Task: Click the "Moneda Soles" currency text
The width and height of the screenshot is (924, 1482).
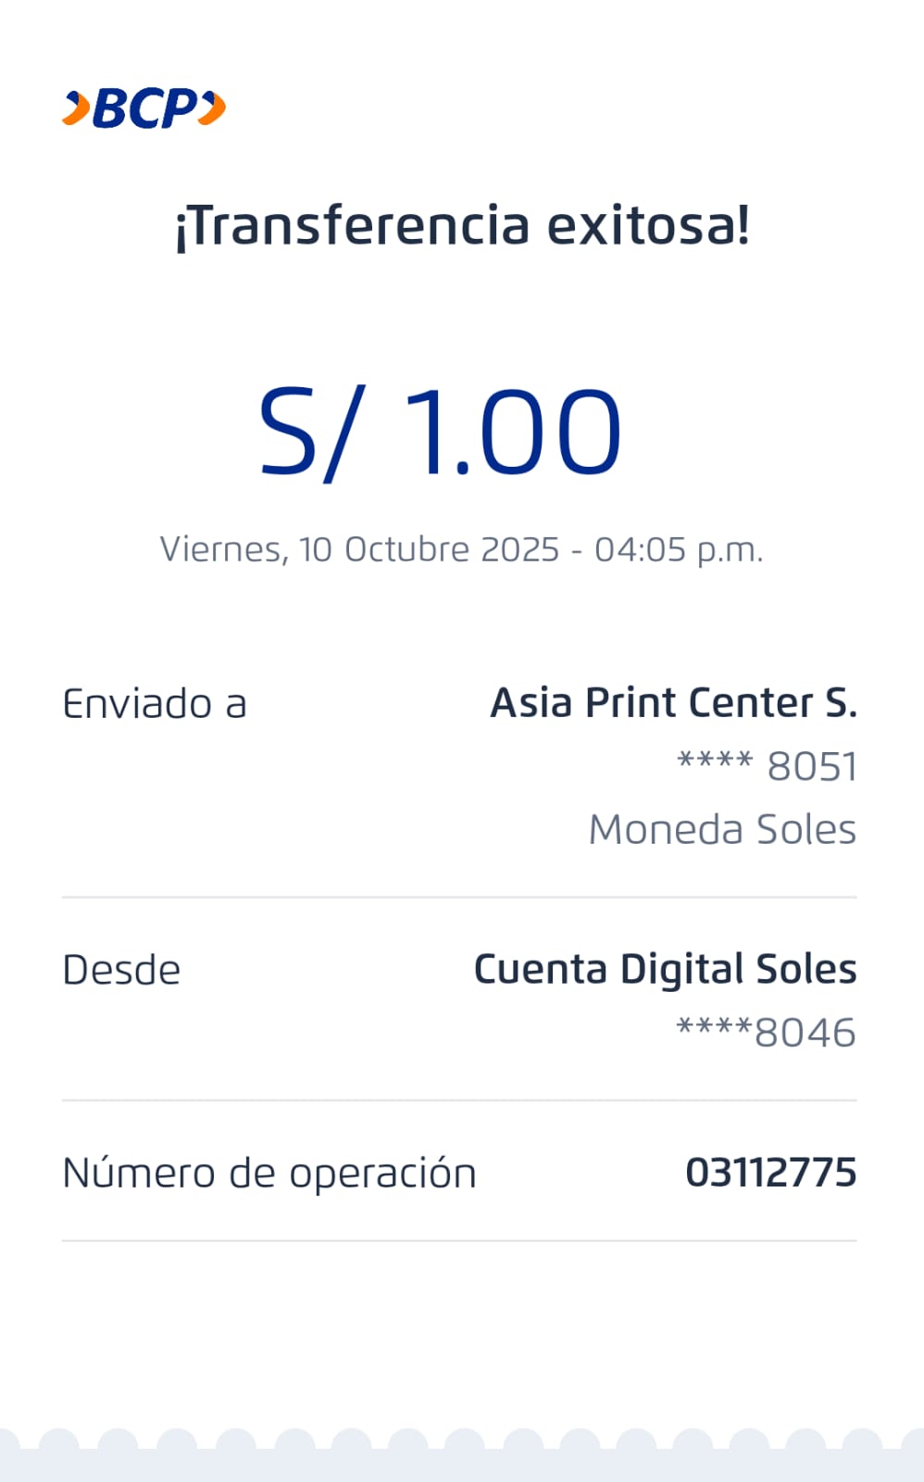Action: tap(722, 829)
